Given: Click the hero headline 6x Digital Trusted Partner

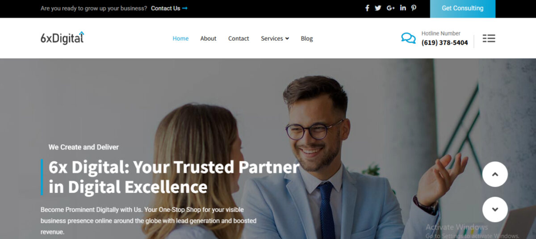Looking at the screenshot, I should 174,176.
